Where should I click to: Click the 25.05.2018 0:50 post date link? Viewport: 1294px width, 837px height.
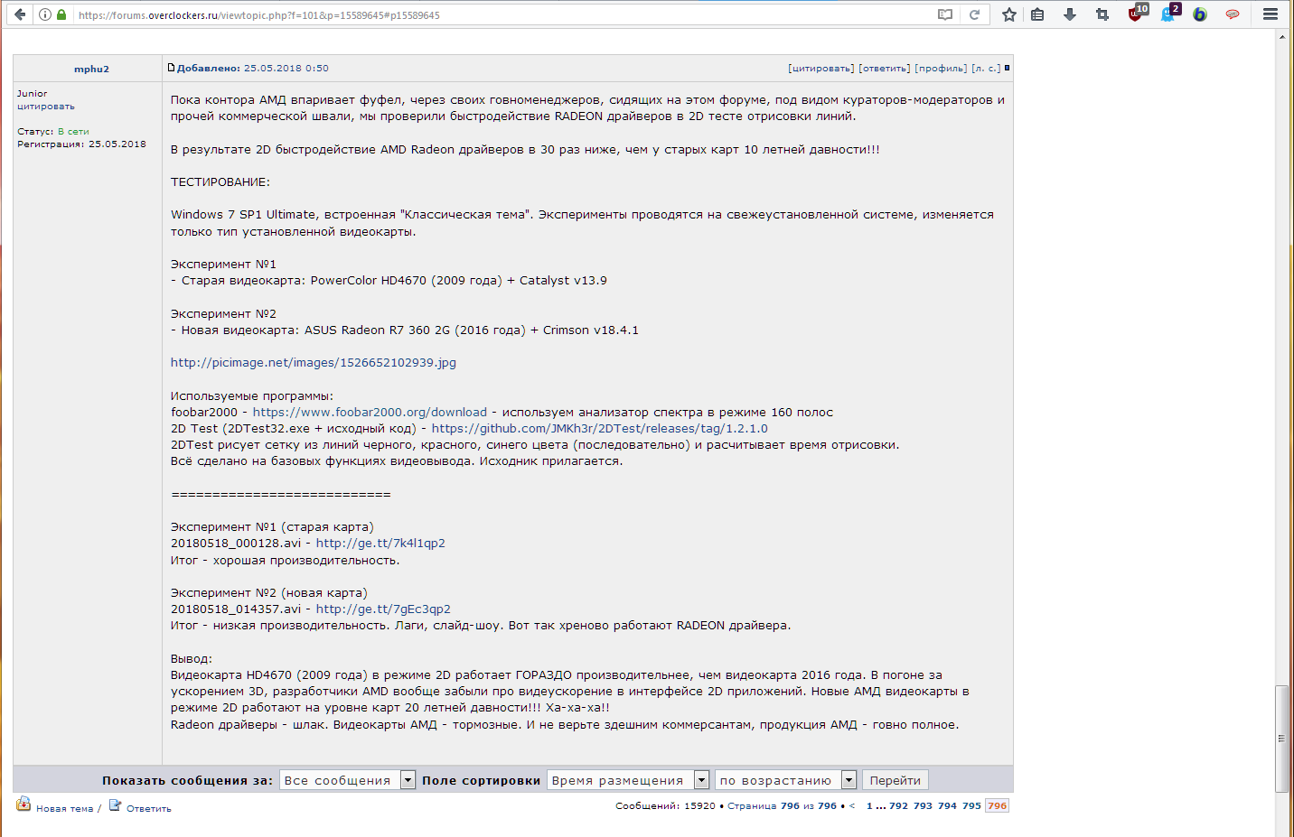[x=286, y=68]
